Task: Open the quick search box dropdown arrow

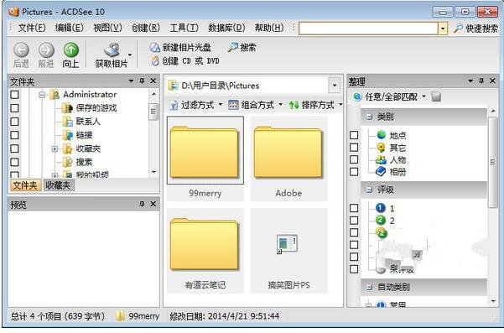Action: click(443, 29)
